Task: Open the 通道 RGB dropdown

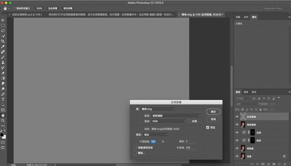Action: (169, 121)
